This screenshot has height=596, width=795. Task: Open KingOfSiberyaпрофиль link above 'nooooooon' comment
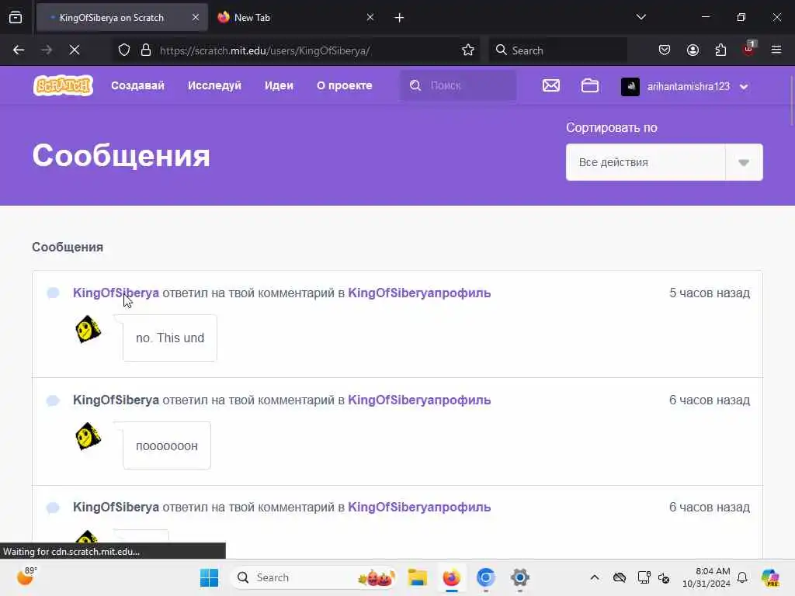click(x=419, y=400)
